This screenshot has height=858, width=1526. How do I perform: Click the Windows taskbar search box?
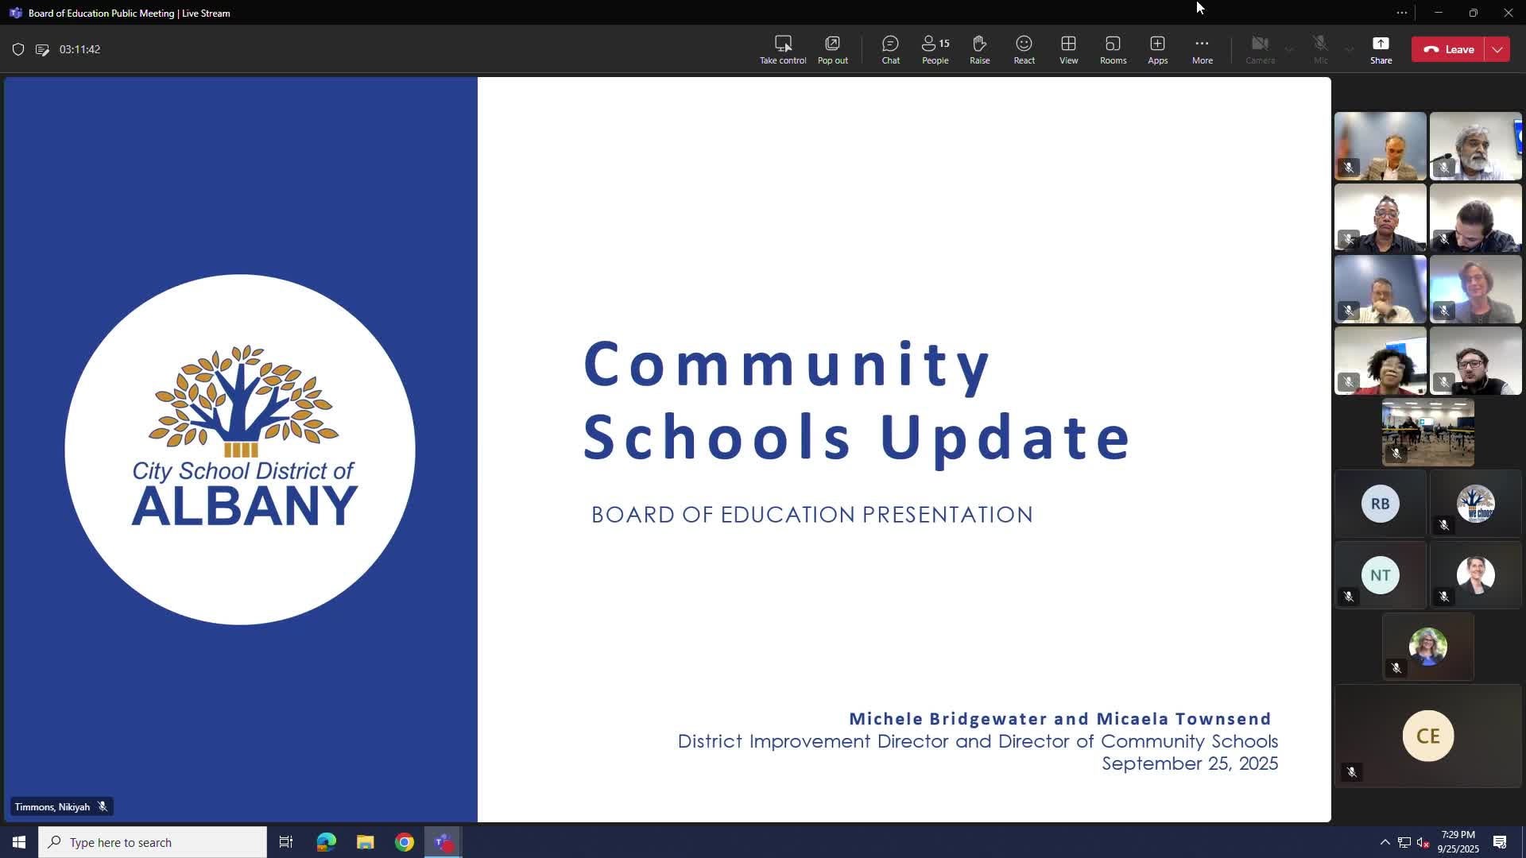(153, 842)
